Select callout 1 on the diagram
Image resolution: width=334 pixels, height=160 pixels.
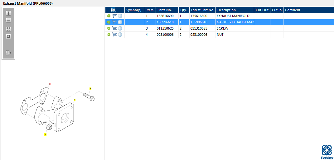pyautogui.click(x=75, y=99)
